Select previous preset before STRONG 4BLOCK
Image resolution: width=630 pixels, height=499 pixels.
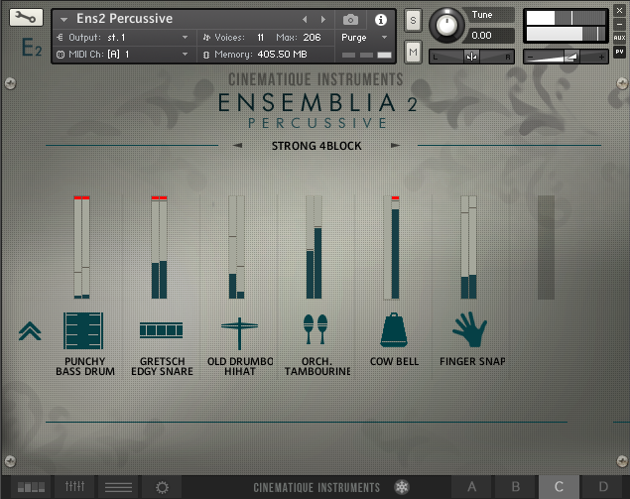pos(237,145)
